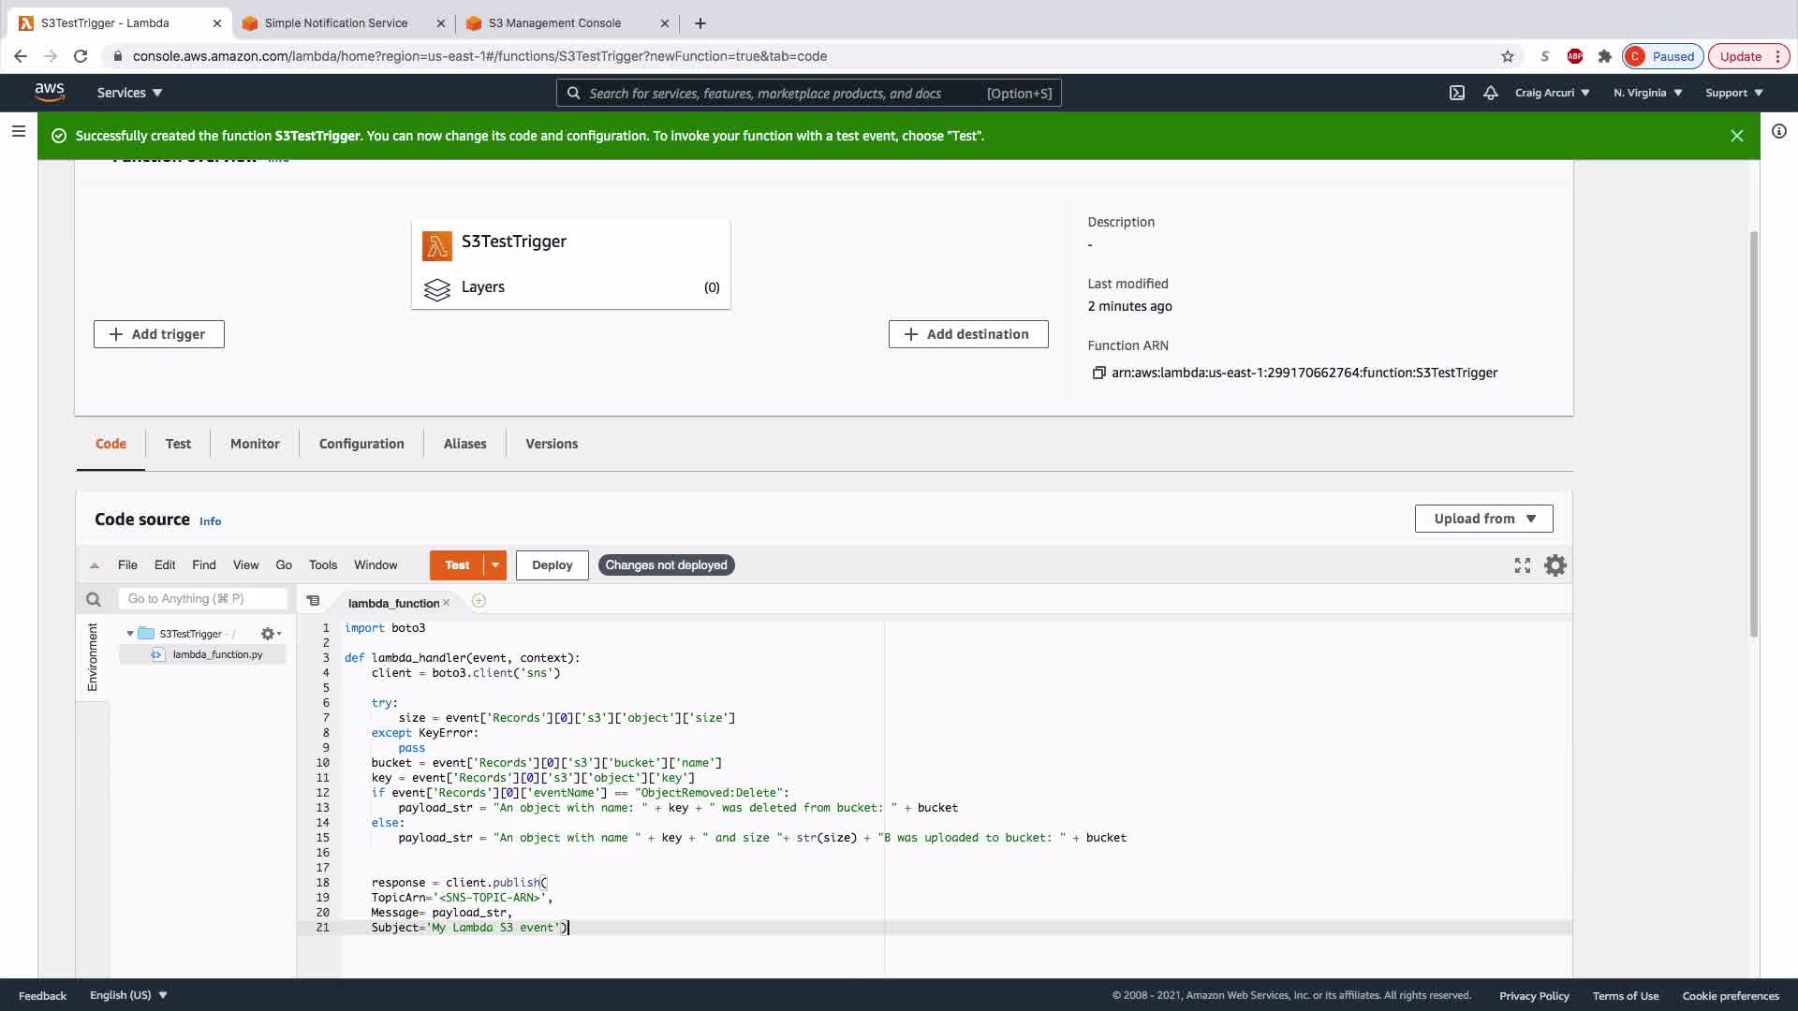Click the Add trigger button
This screenshot has height=1011, width=1798.
tap(158, 334)
